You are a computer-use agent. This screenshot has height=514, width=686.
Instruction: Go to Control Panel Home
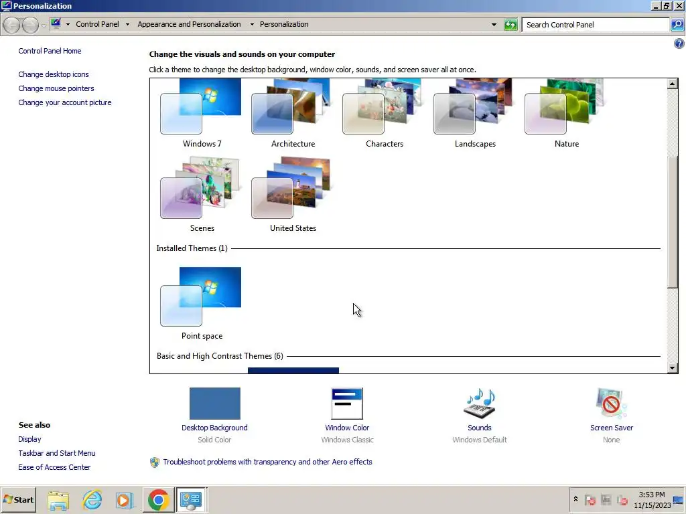click(x=50, y=51)
